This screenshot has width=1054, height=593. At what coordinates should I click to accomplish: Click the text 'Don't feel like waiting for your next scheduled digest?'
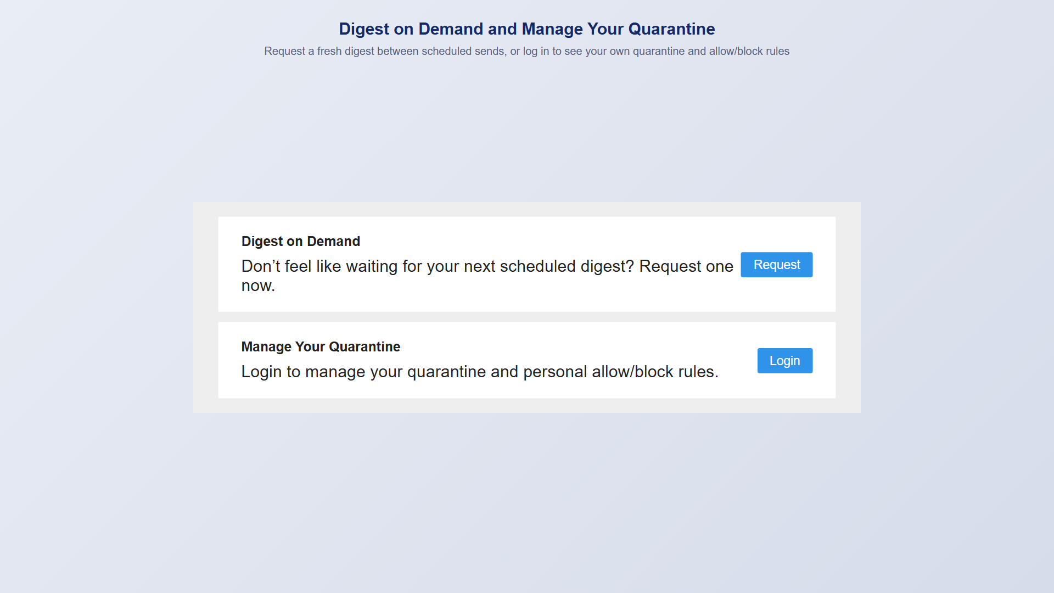click(438, 266)
